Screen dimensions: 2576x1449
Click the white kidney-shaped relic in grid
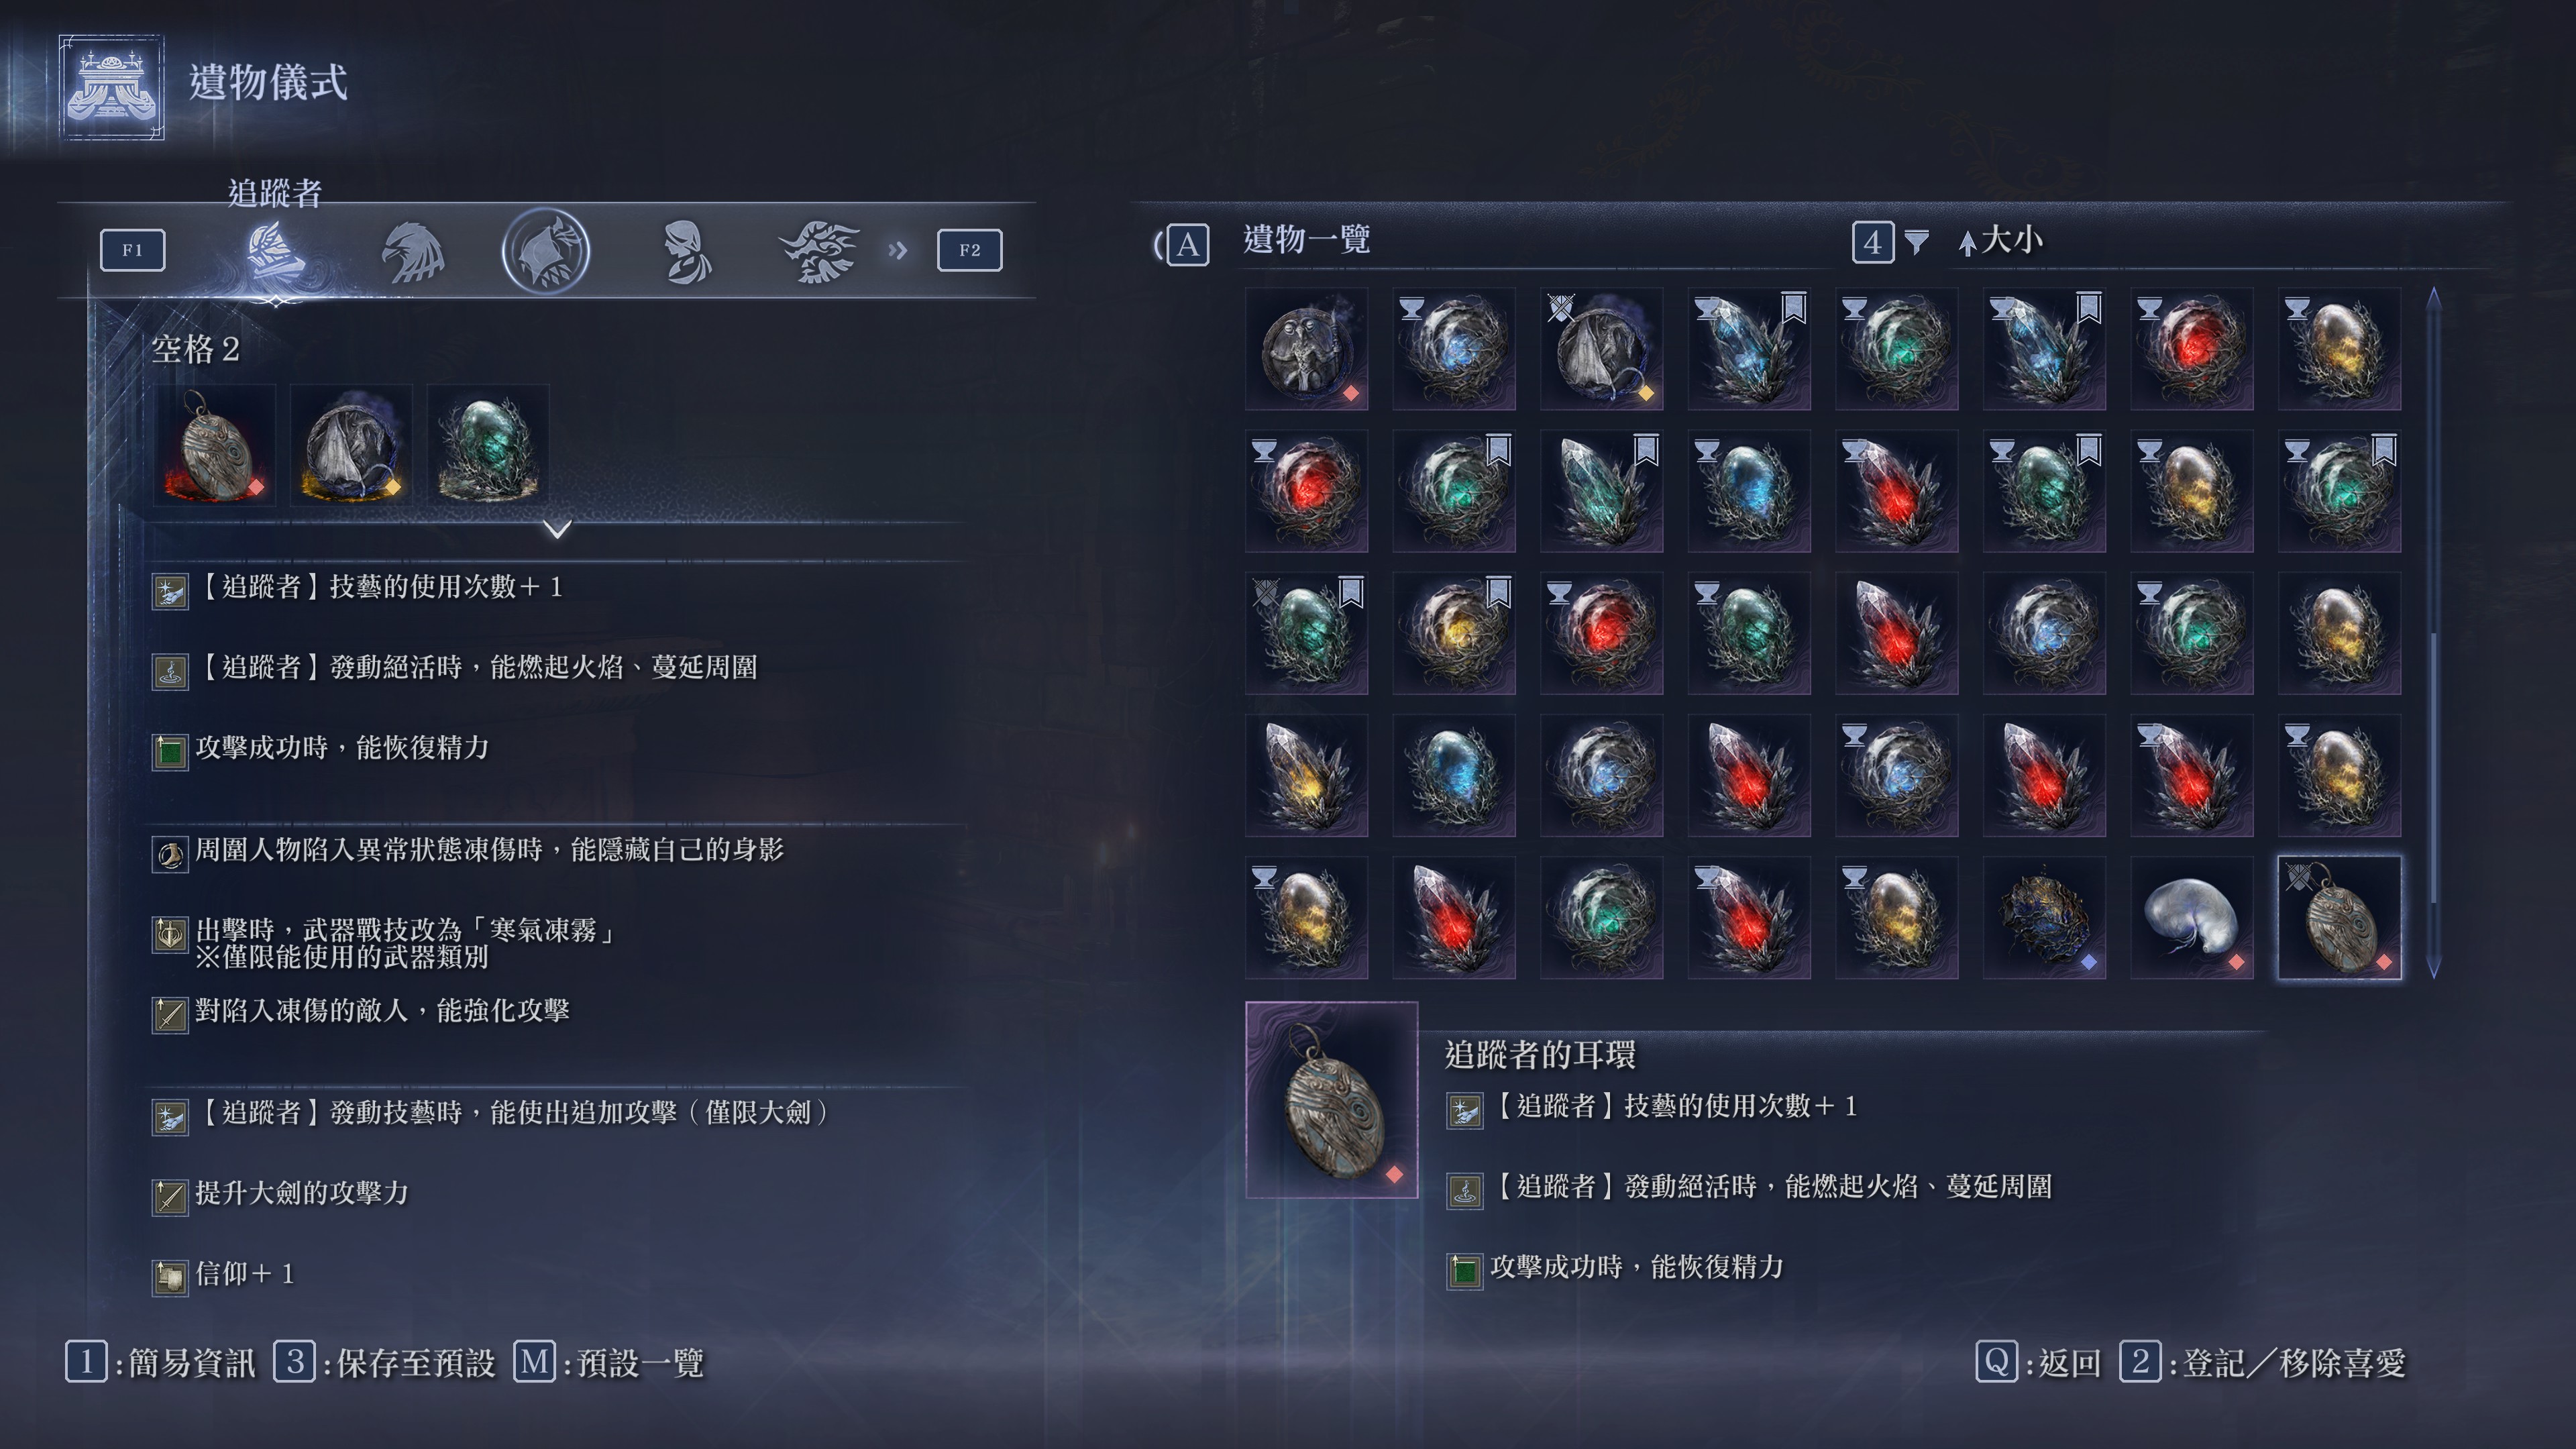click(2191, 917)
